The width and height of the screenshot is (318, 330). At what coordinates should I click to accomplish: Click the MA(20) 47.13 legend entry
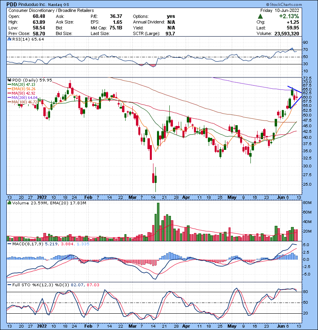[x=23, y=85]
